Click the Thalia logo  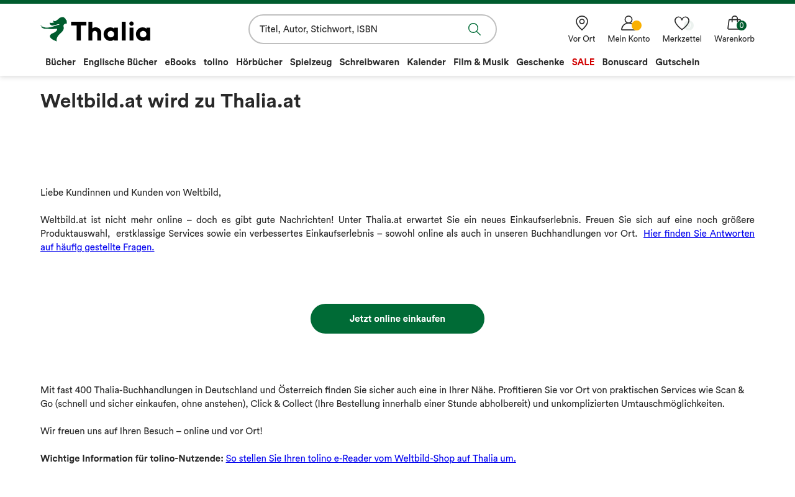[96, 29]
